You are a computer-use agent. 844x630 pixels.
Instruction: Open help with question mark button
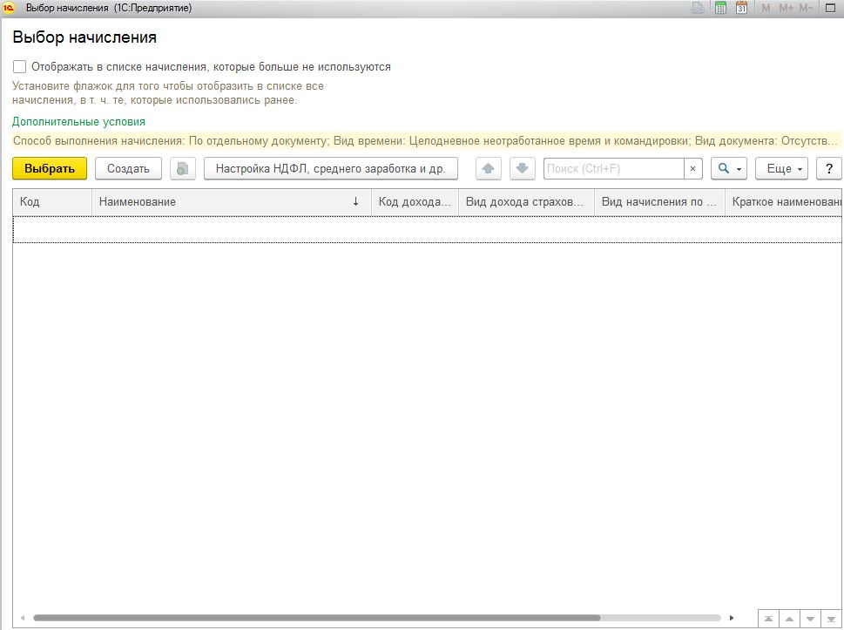tap(829, 168)
